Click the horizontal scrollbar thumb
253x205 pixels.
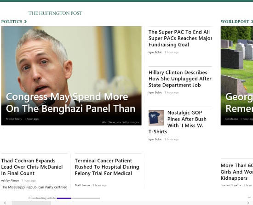[31, 203]
